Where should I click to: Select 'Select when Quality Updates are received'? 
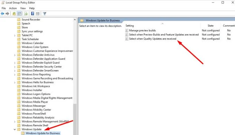pyautogui.click(x=152, y=39)
